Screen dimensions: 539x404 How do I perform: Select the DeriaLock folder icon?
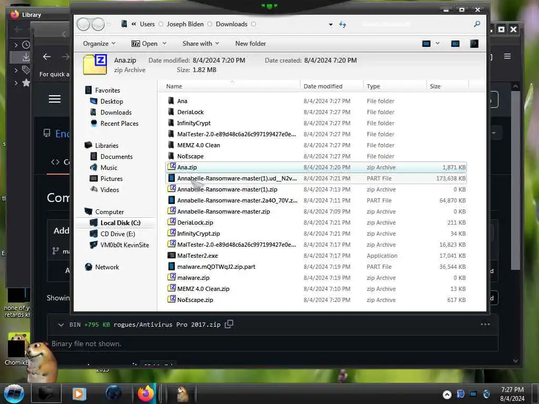pyautogui.click(x=171, y=112)
